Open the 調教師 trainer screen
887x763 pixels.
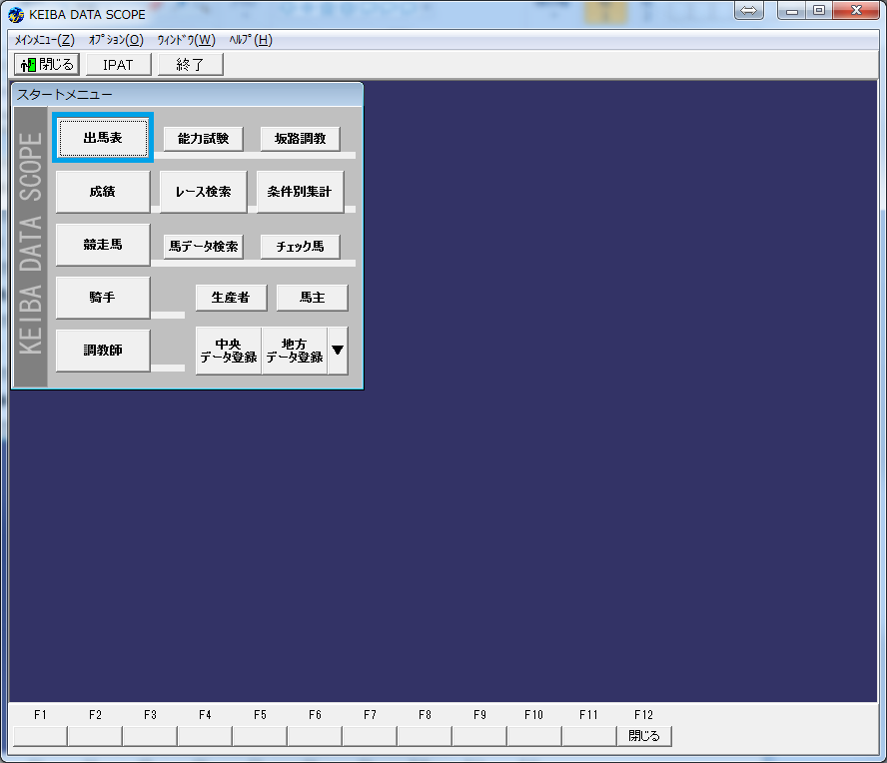tap(103, 351)
